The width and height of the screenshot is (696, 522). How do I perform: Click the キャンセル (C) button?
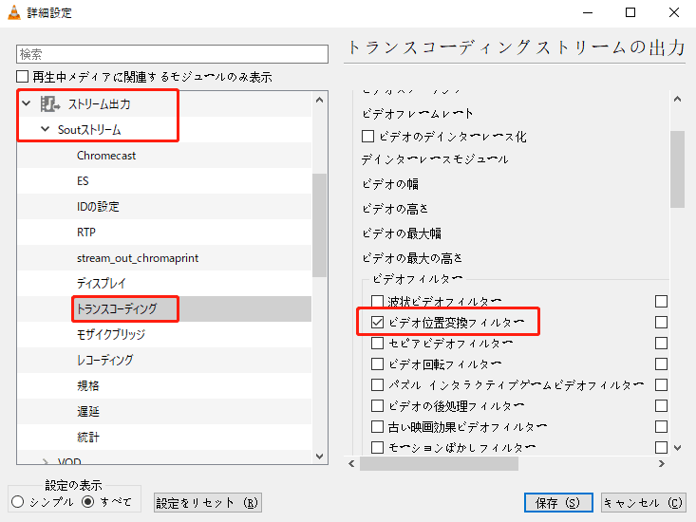click(644, 503)
